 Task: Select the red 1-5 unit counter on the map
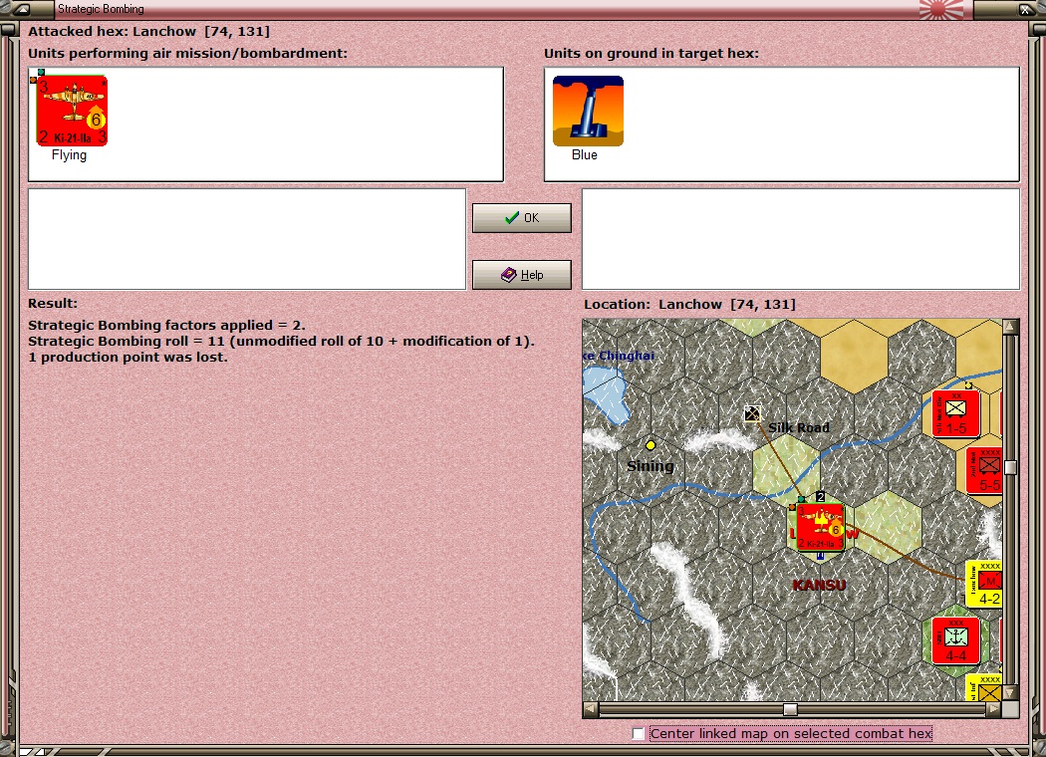point(955,413)
